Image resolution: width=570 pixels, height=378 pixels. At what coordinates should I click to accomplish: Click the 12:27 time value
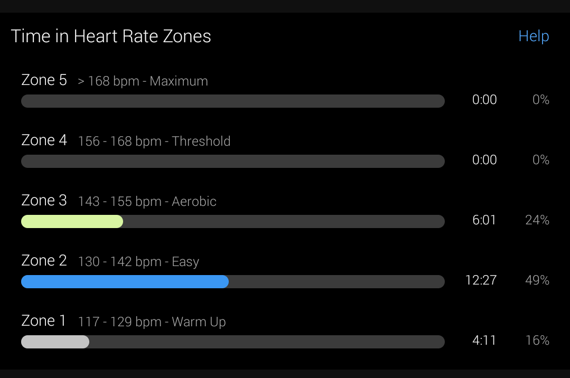(481, 280)
